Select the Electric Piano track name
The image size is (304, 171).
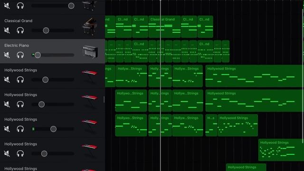[x=17, y=46]
